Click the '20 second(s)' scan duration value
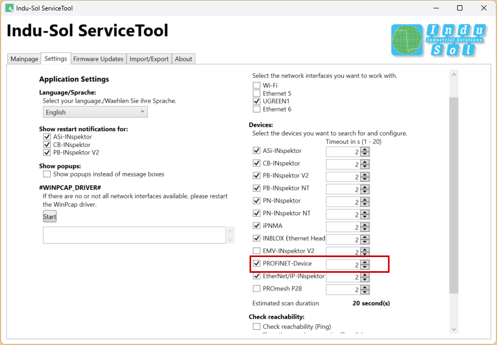Image resolution: width=497 pixels, height=345 pixels. click(x=371, y=303)
